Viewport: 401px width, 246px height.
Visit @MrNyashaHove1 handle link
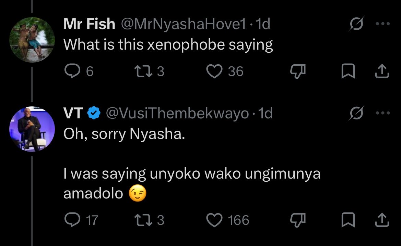point(183,24)
